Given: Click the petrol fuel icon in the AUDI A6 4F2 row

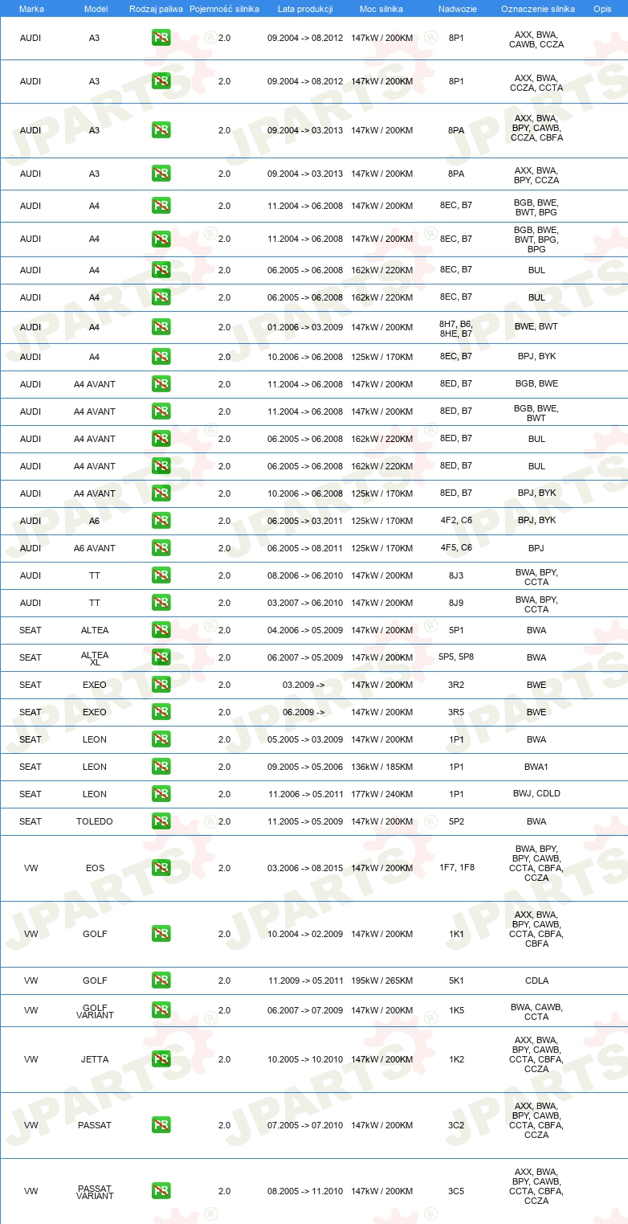Looking at the screenshot, I should pyautogui.click(x=161, y=521).
